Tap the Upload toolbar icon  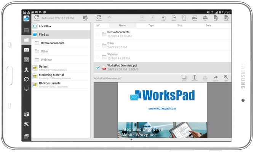point(153,18)
